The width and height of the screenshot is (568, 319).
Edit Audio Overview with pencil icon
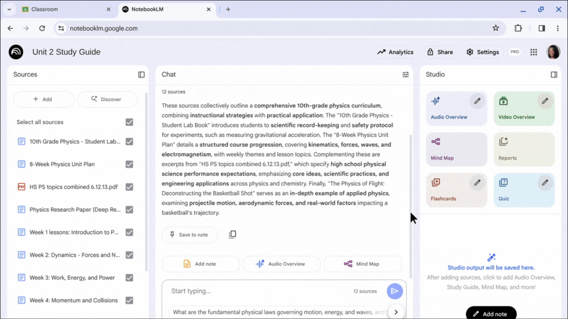pyautogui.click(x=477, y=101)
